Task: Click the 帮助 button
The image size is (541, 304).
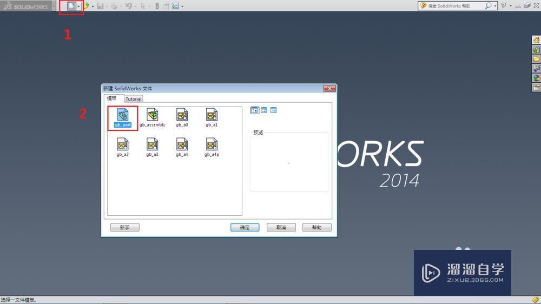Action: point(316,227)
